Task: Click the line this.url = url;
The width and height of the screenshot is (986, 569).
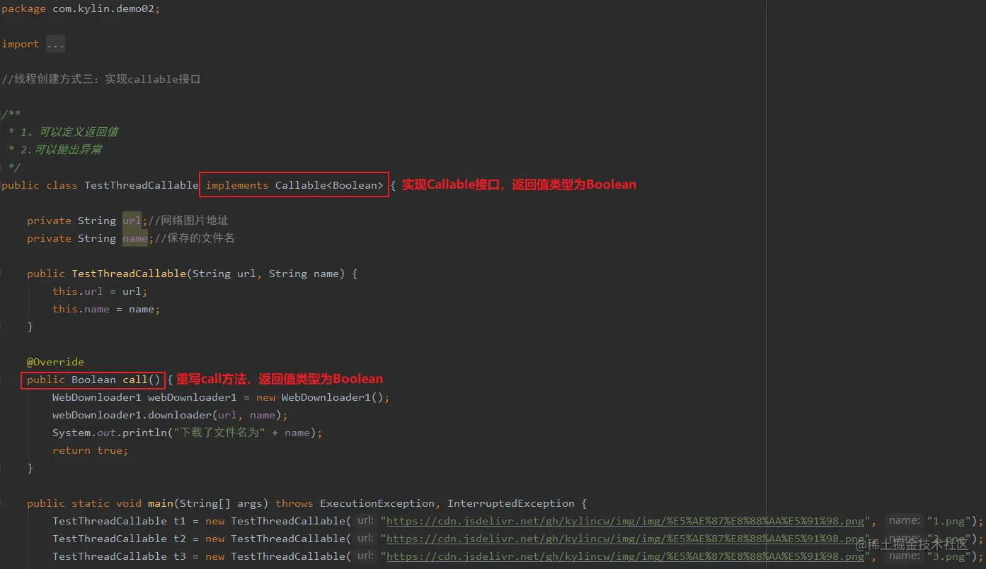Action: click(x=100, y=291)
